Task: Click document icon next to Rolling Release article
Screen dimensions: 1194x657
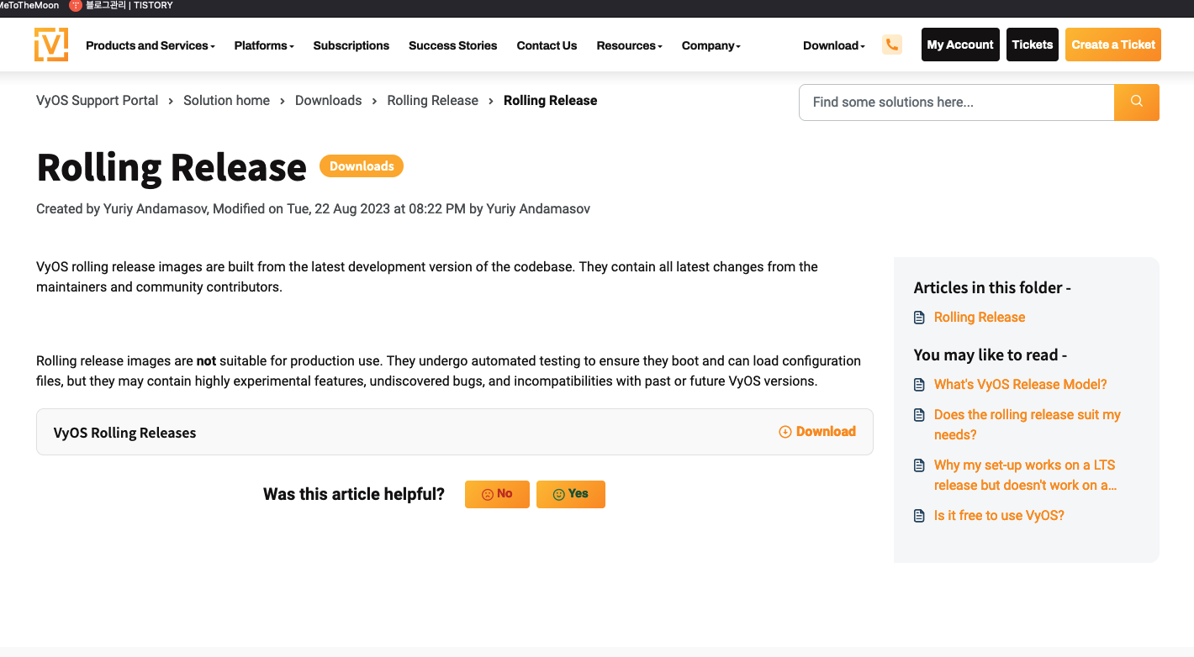Action: (x=919, y=318)
